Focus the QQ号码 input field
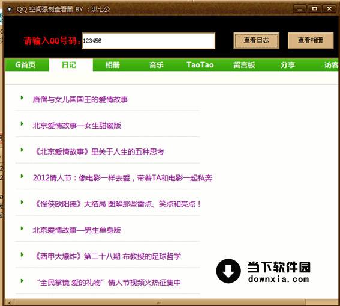340x306 pixels. click(149, 41)
